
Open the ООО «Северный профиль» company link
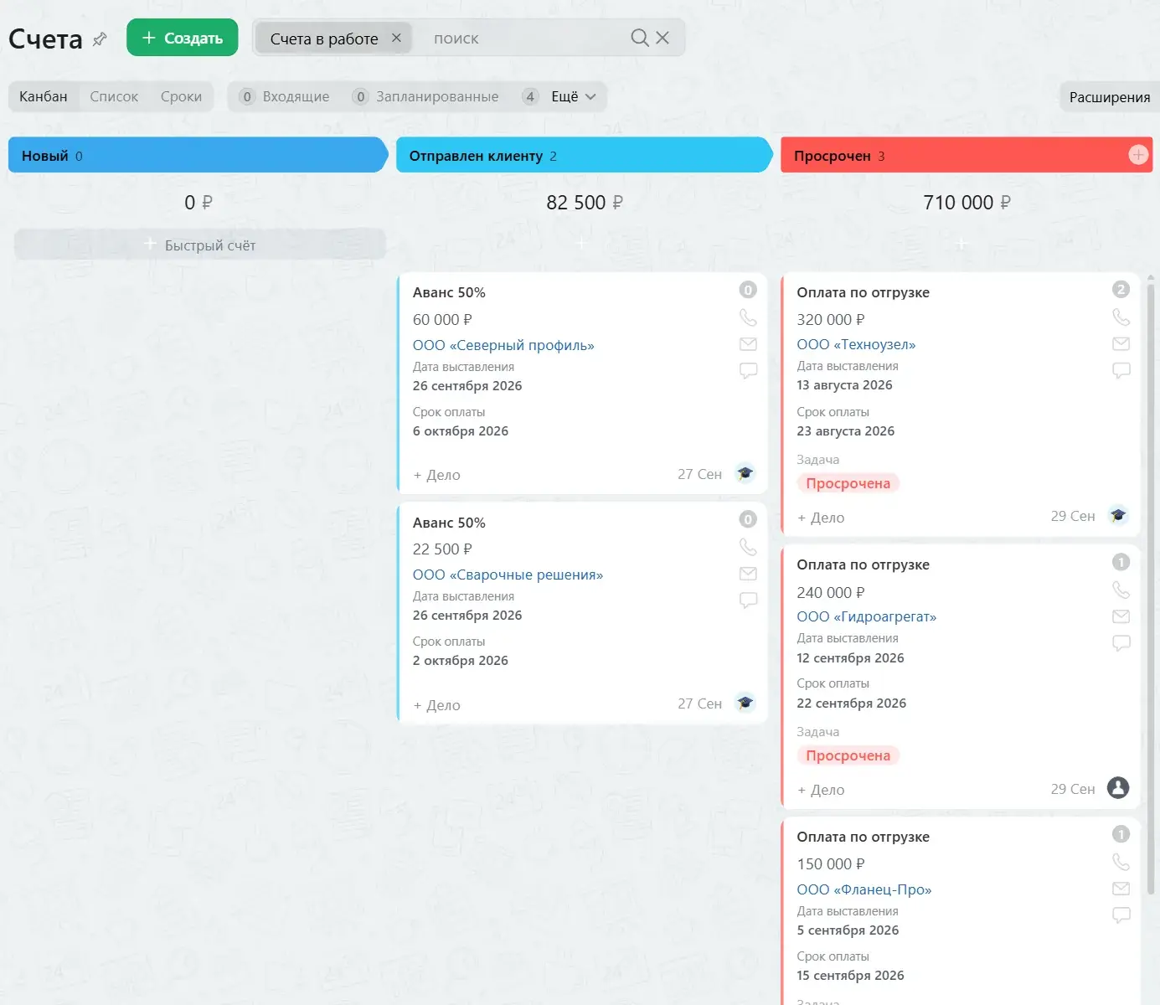click(503, 345)
